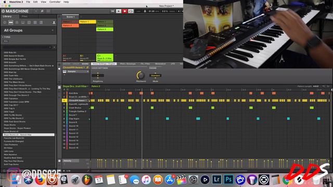Screen dimensions: 333x187
Task: Click the Play button in the transport
Action: point(119,11)
